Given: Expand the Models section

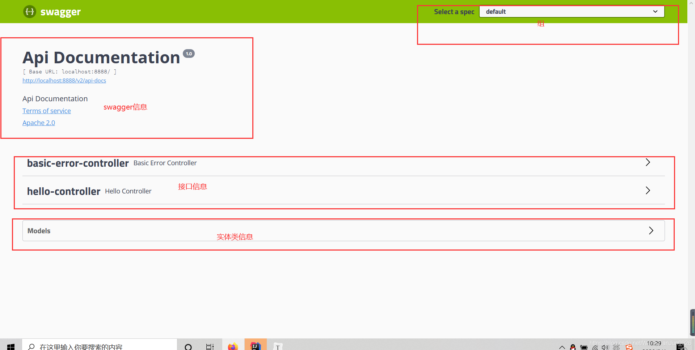Looking at the screenshot, I should [344, 231].
